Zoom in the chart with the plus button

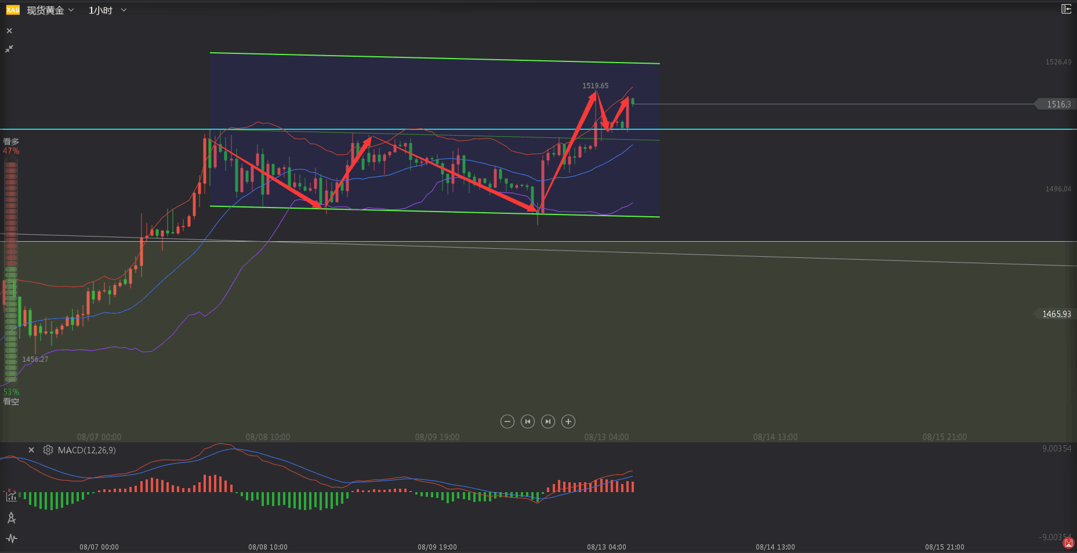[x=568, y=421]
